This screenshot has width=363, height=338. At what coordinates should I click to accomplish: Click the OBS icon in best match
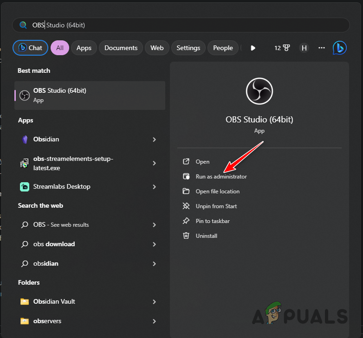click(25, 96)
